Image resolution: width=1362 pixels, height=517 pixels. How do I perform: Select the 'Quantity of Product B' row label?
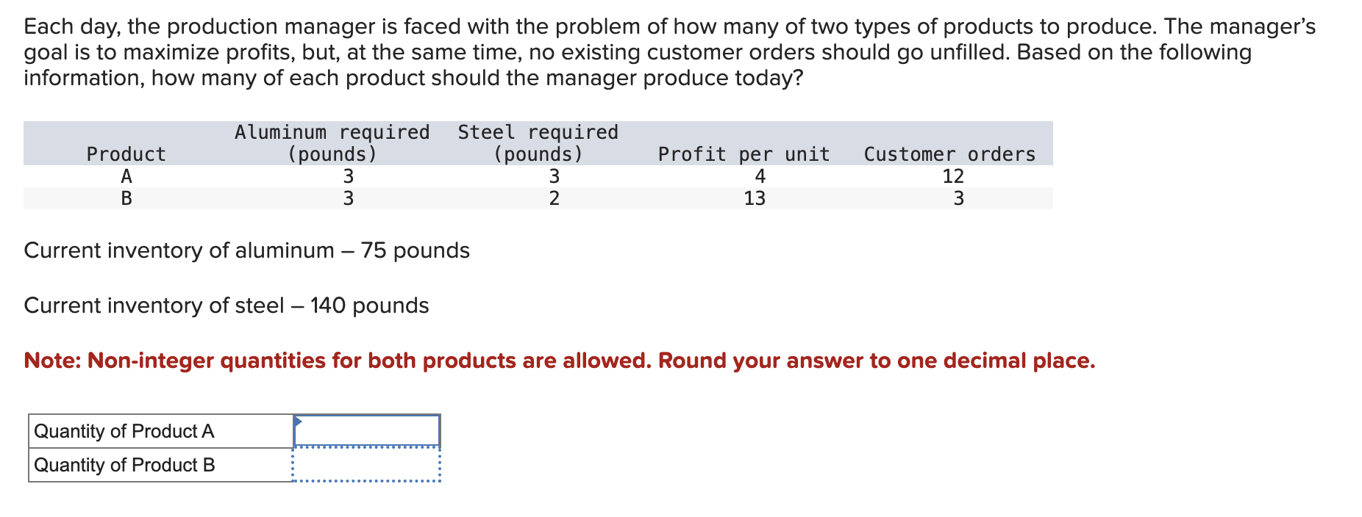click(125, 465)
